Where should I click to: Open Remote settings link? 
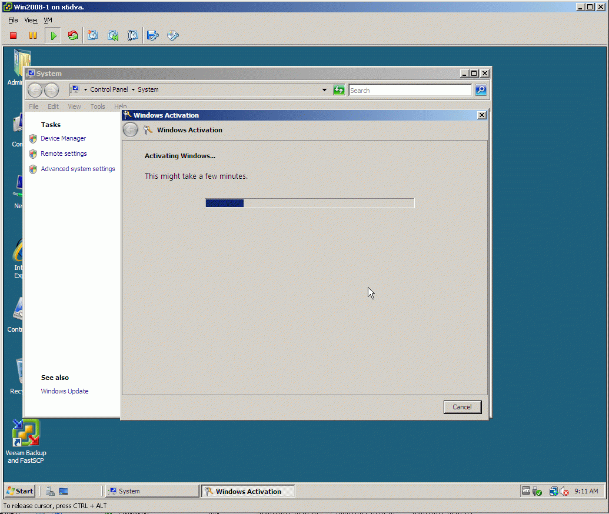click(64, 153)
